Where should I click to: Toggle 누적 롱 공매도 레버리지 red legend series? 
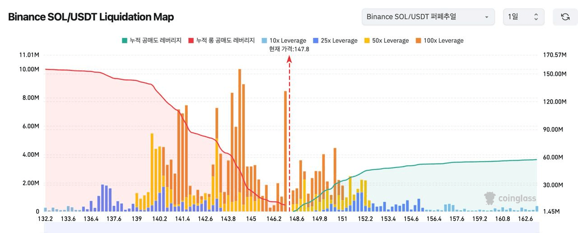222,40
